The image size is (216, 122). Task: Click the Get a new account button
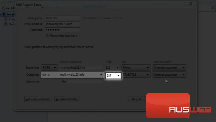click(x=38, y=99)
